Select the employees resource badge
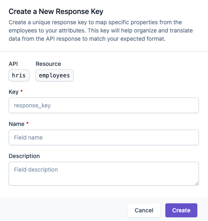 (x=55, y=75)
